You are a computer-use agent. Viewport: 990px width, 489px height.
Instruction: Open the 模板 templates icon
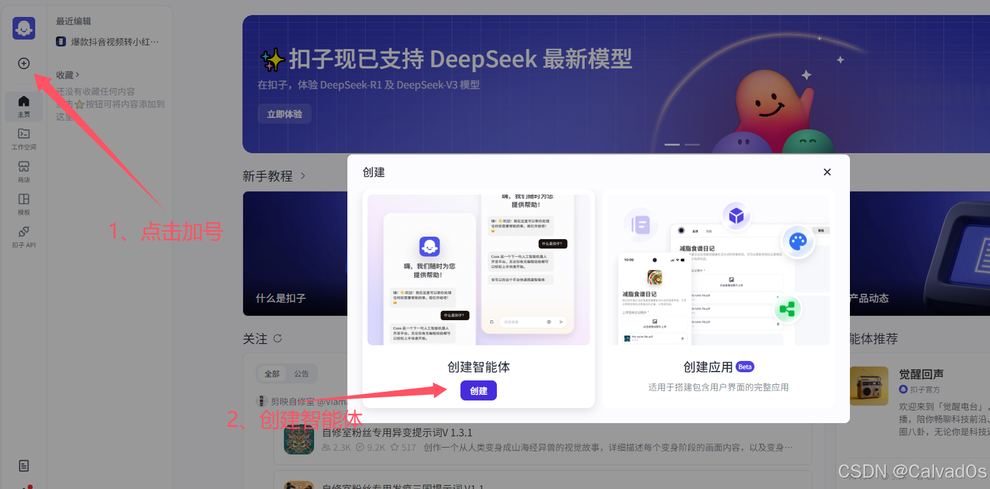point(24,204)
